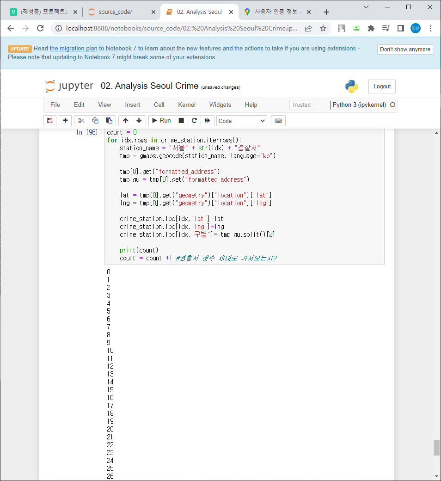The width and height of the screenshot is (441, 481).
Task: Click the URL address bar
Action: point(182,28)
